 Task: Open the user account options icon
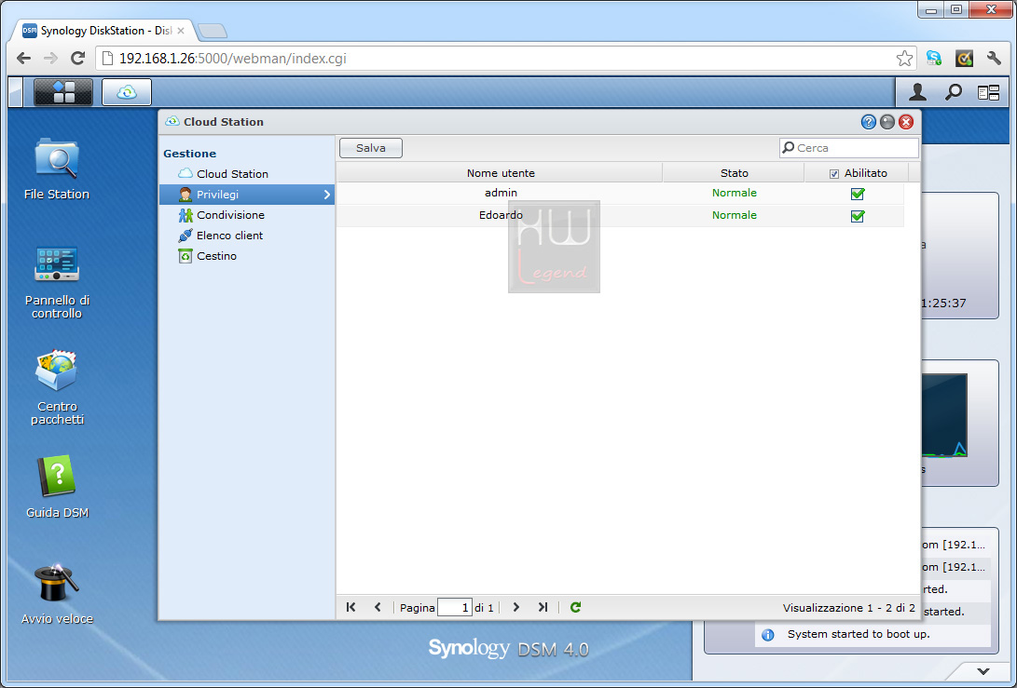point(917,92)
